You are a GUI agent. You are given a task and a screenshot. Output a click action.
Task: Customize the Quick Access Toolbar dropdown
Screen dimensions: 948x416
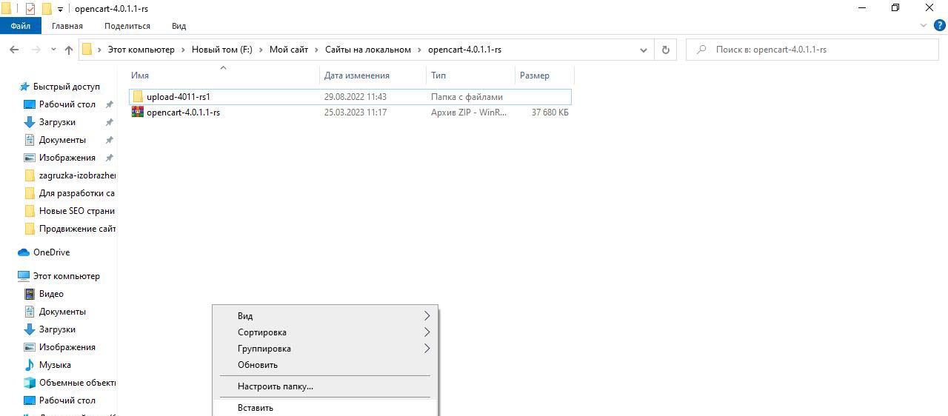pyautogui.click(x=61, y=9)
